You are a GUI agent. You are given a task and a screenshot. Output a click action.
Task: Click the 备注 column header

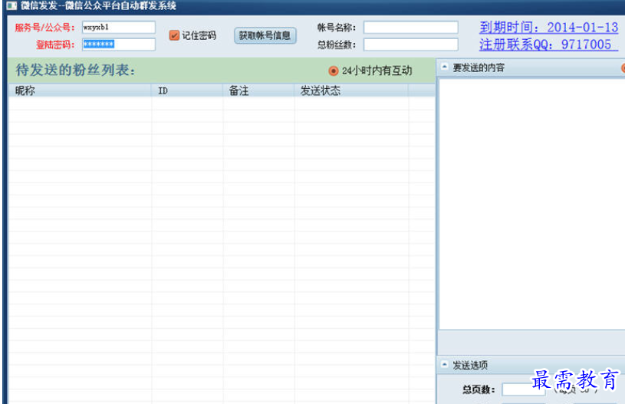tap(258, 90)
